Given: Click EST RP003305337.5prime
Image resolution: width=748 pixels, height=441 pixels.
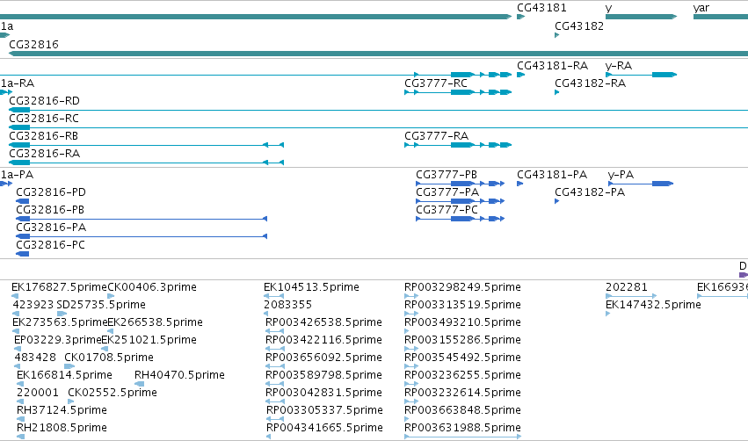Looking at the screenshot, I should pos(324,410).
